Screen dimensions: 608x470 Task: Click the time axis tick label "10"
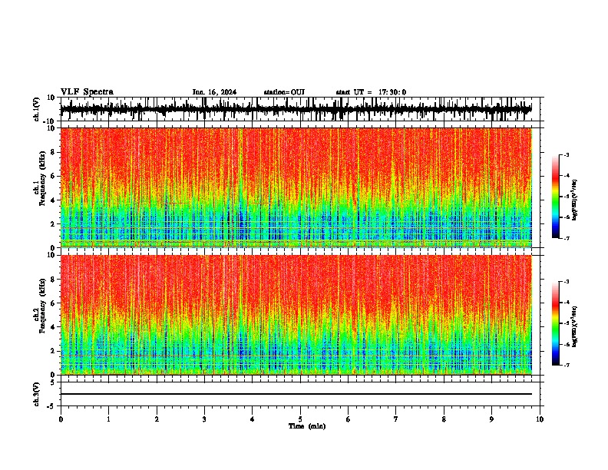540,419
